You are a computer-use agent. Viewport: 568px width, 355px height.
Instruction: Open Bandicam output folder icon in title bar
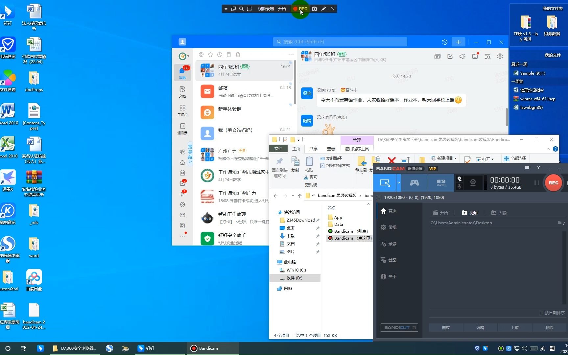click(527, 168)
